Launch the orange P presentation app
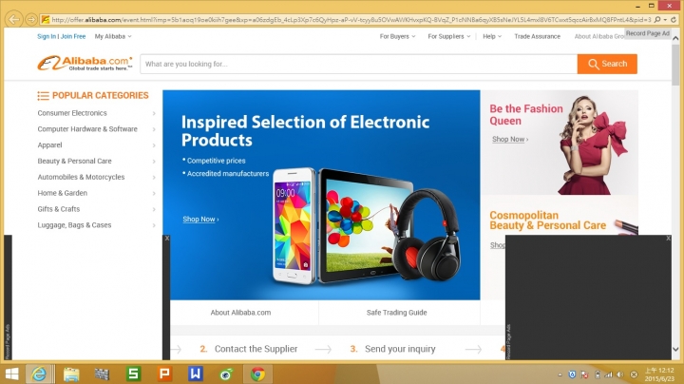 164,374
